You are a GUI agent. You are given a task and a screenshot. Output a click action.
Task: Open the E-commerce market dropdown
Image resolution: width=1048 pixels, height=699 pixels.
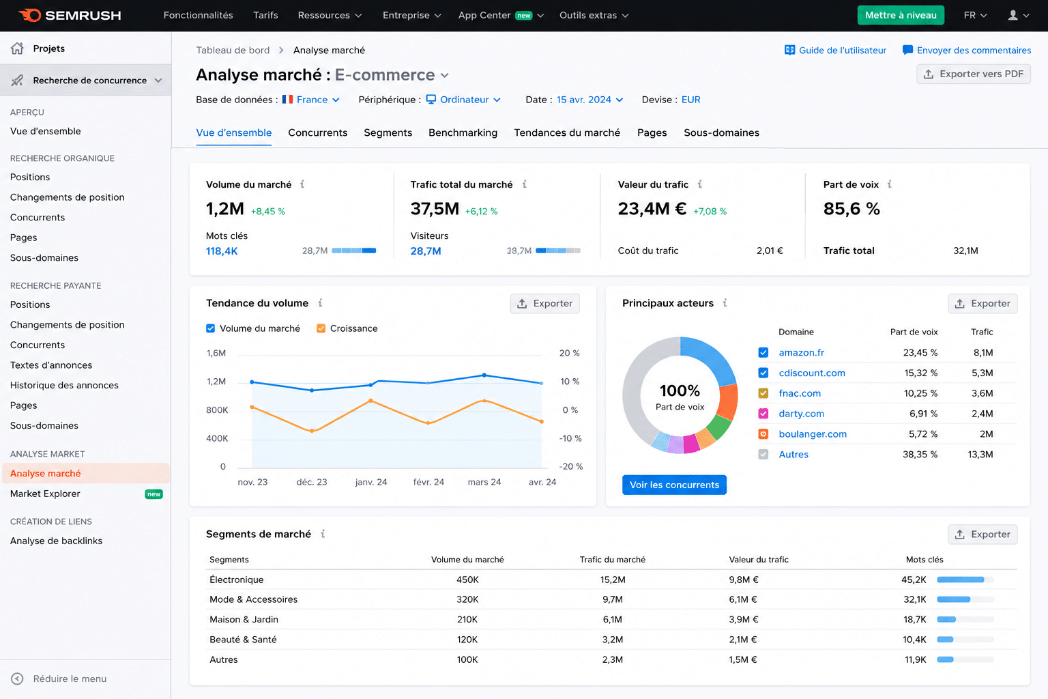pyautogui.click(x=392, y=75)
